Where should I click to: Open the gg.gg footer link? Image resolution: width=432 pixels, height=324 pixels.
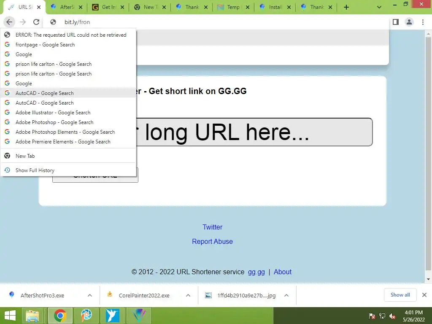tap(256, 272)
